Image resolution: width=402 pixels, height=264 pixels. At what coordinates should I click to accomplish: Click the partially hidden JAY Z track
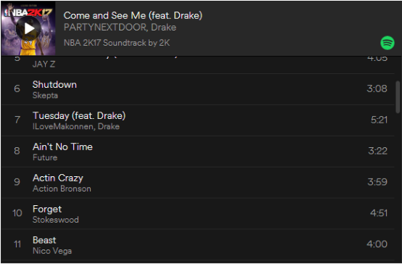(198, 65)
